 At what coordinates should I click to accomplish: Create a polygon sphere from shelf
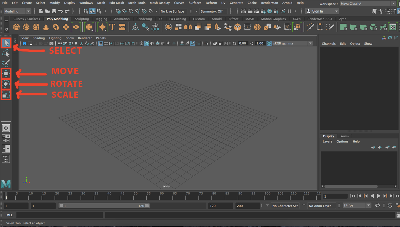17,27
